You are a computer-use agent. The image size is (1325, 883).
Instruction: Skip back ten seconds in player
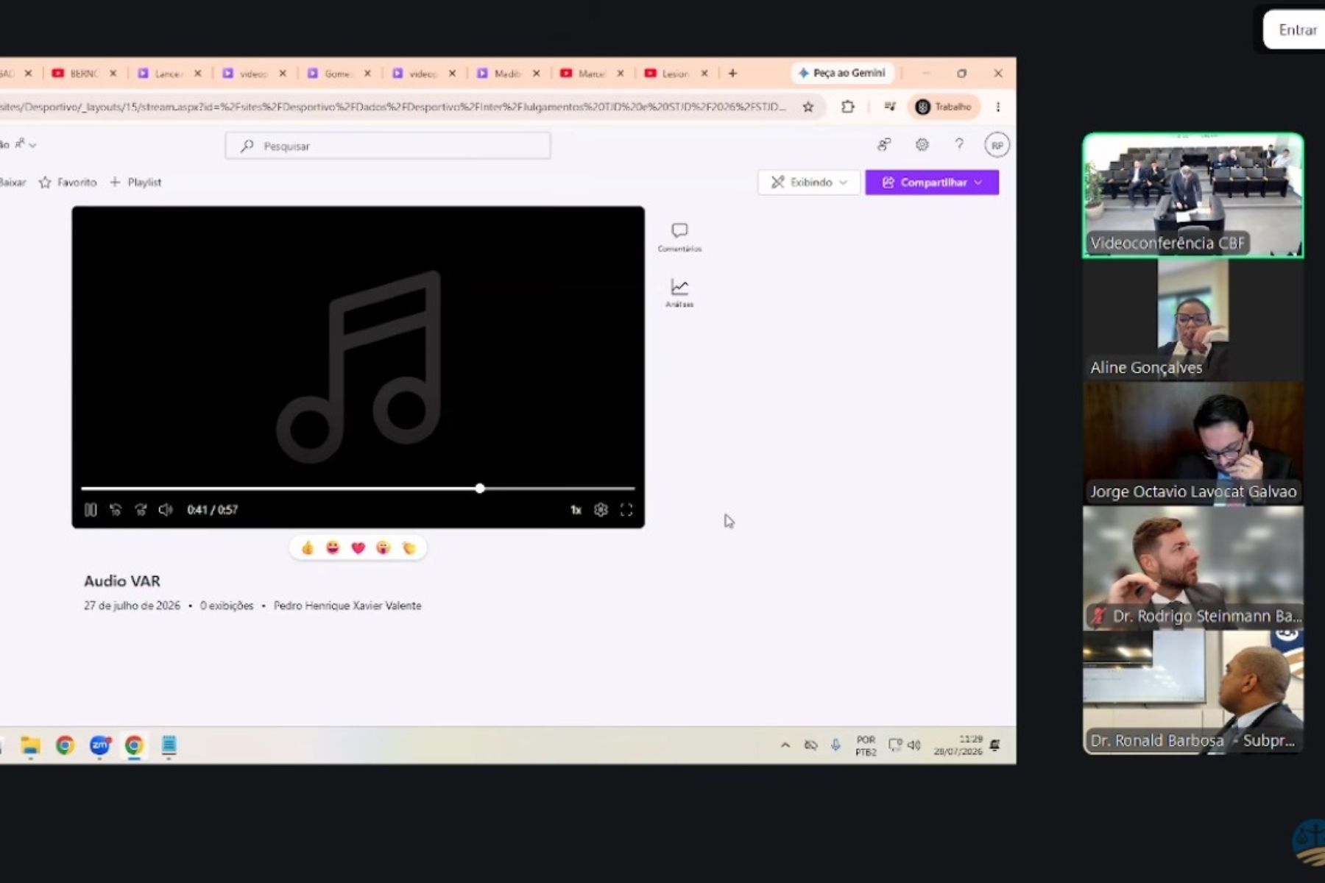[116, 509]
